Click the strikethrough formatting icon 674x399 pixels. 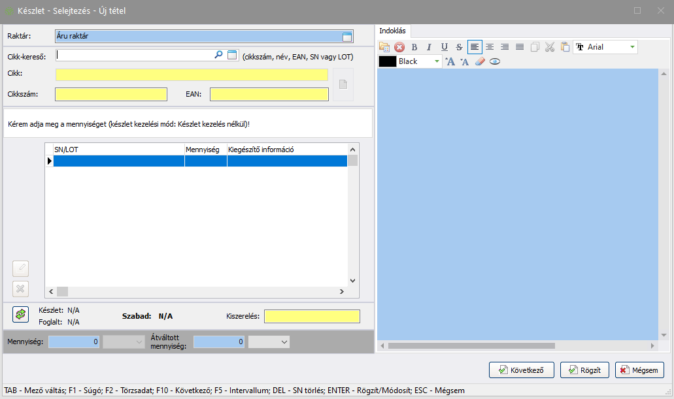(459, 47)
